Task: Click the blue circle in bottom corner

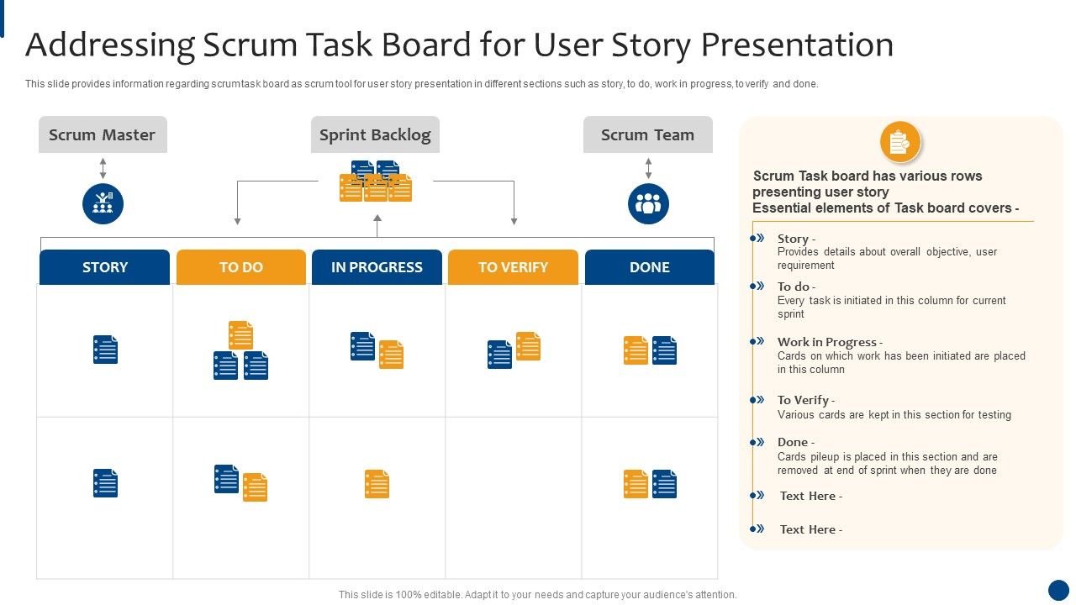Action: tap(1058, 590)
